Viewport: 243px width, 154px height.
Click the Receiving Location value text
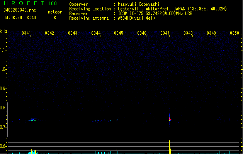coord(172,9)
